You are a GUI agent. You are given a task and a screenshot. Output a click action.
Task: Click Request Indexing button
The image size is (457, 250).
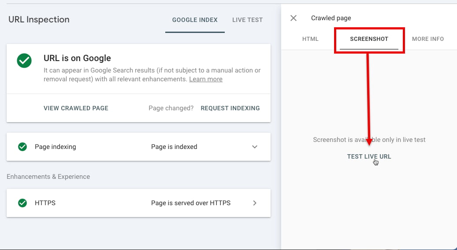[230, 108]
